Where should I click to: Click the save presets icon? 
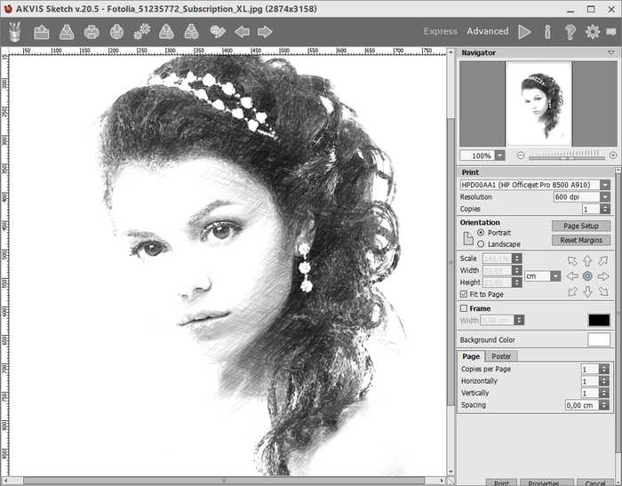pyautogui.click(x=192, y=32)
